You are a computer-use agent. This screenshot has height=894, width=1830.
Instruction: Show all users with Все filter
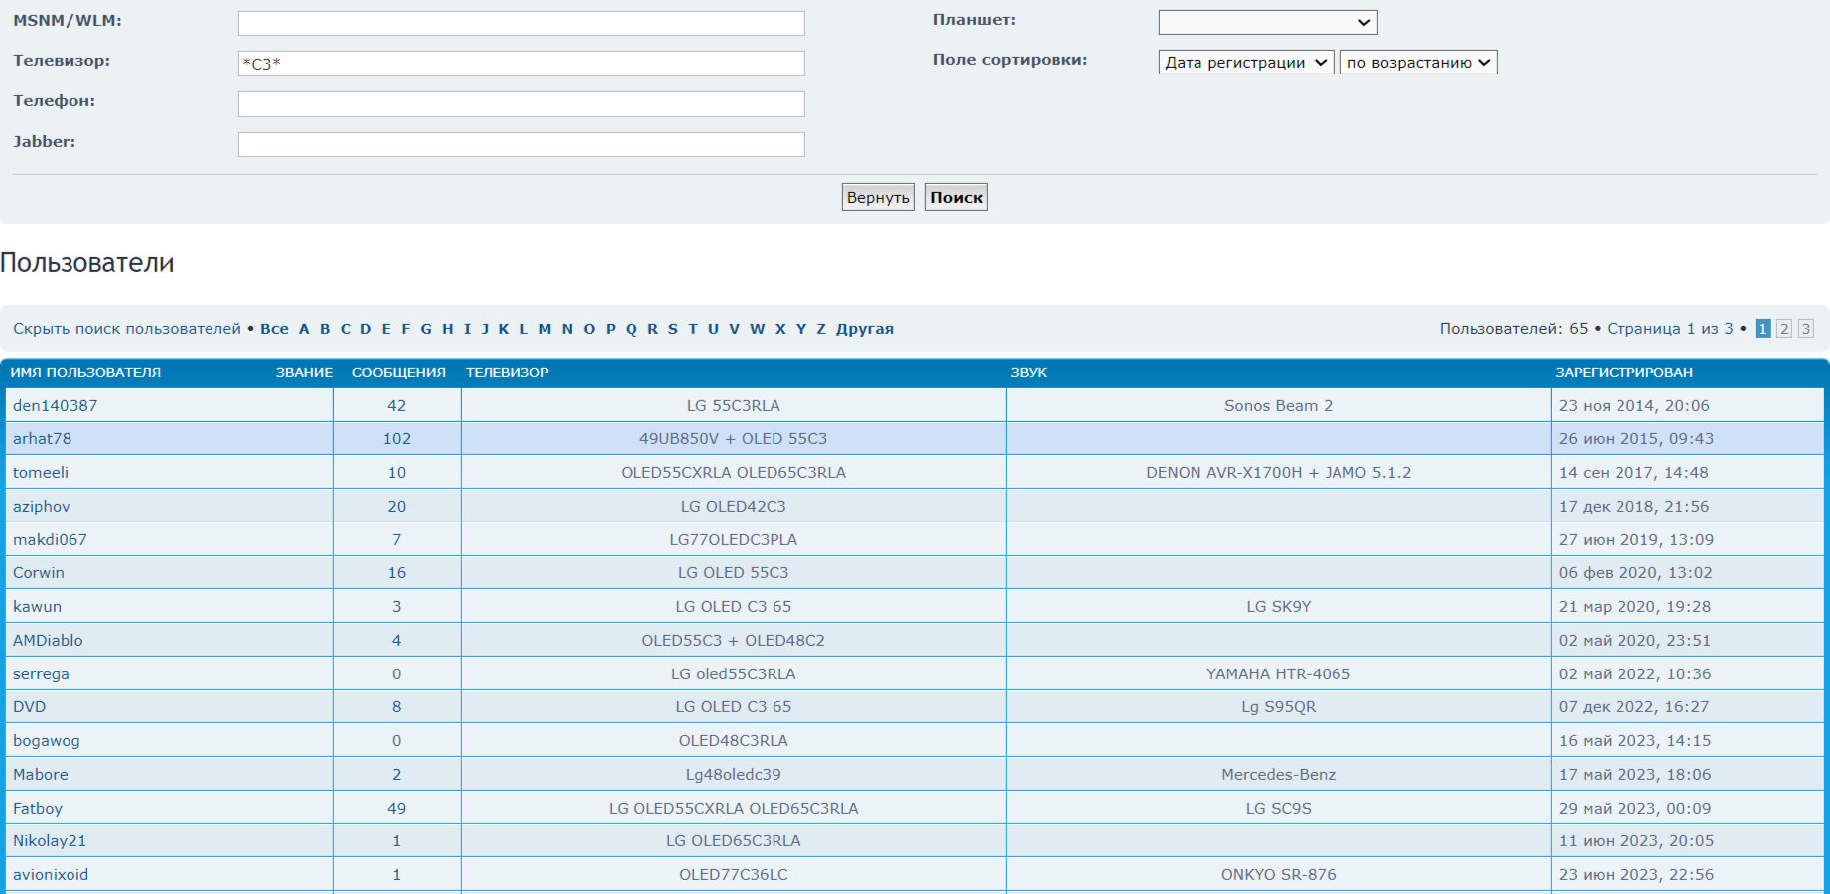pyautogui.click(x=274, y=329)
